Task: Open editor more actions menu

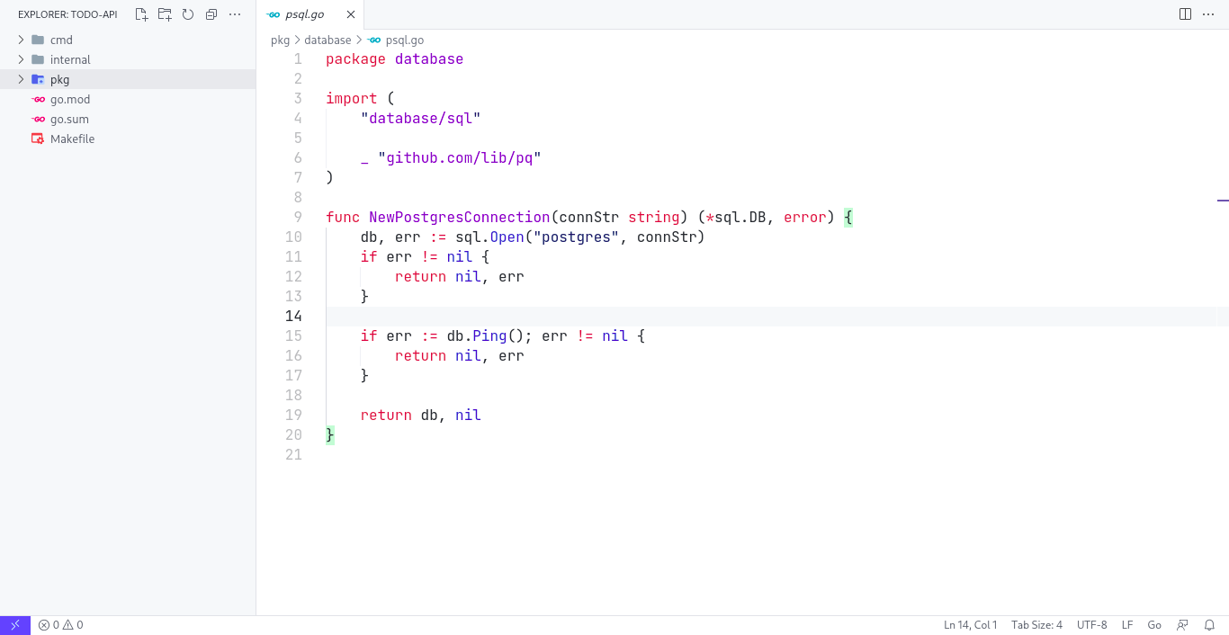Action: click(x=1209, y=14)
